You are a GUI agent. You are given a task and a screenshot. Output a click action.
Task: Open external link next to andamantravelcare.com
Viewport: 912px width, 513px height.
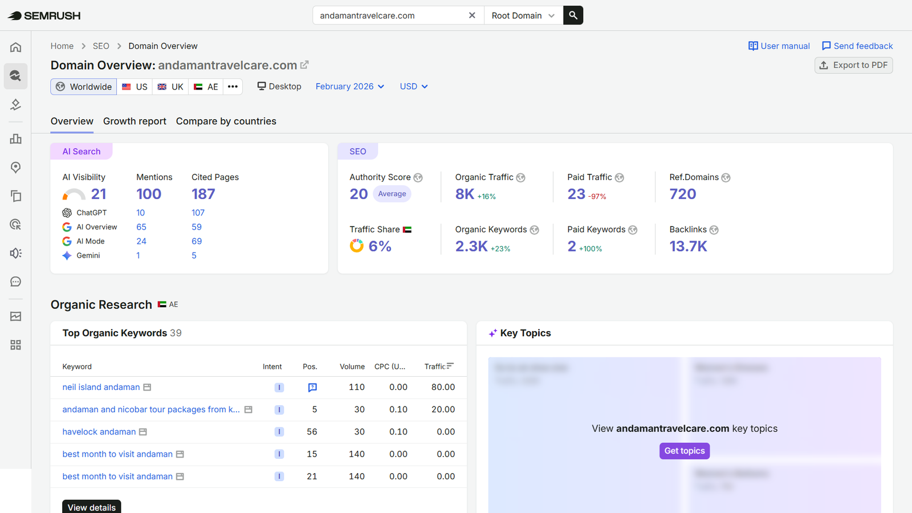304,65
